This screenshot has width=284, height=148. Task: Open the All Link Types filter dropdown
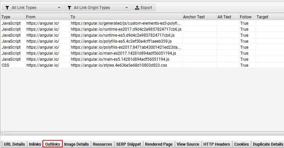32,7
